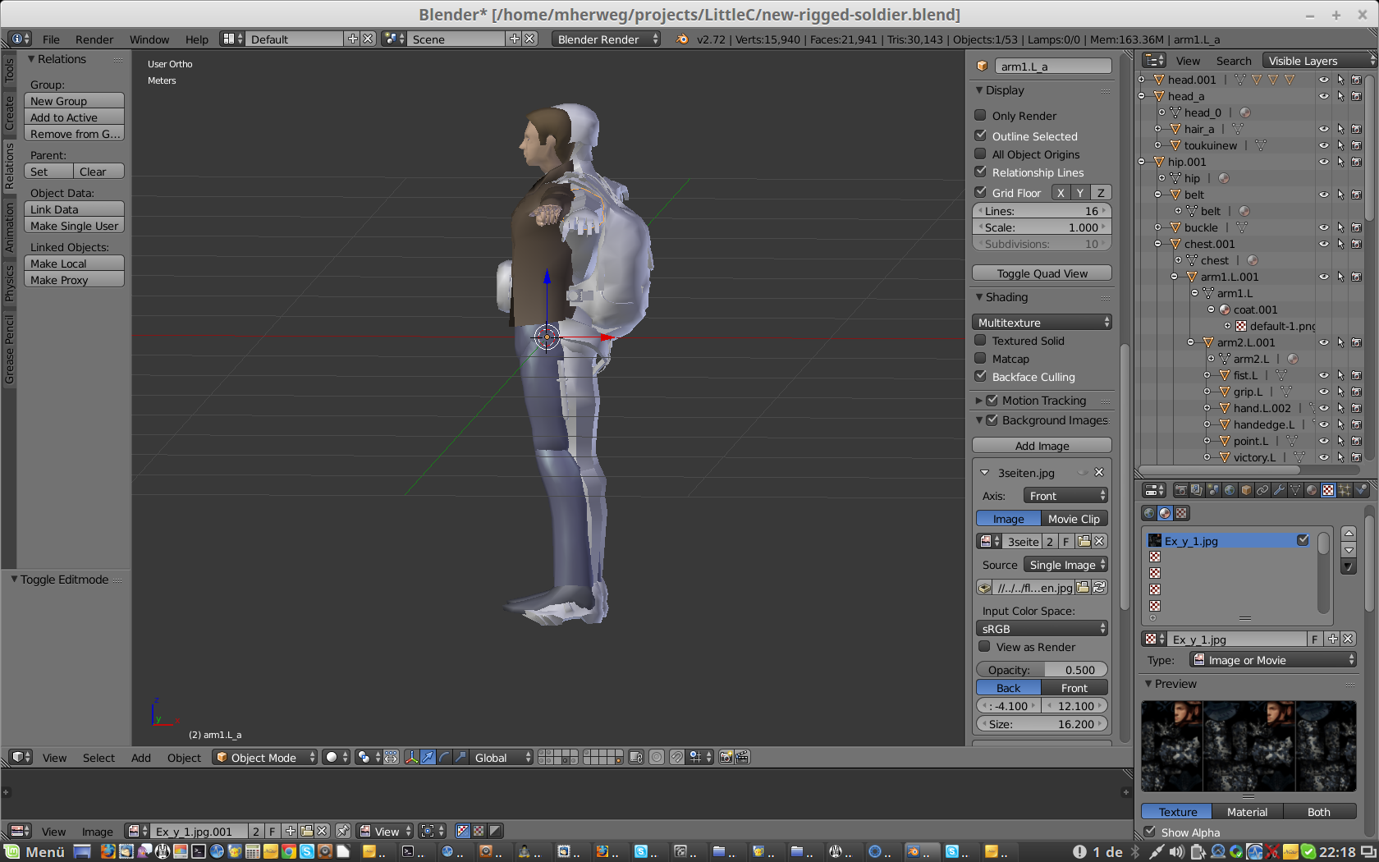Open the Modifiers wrench tab
The image size is (1379, 862).
click(1278, 490)
